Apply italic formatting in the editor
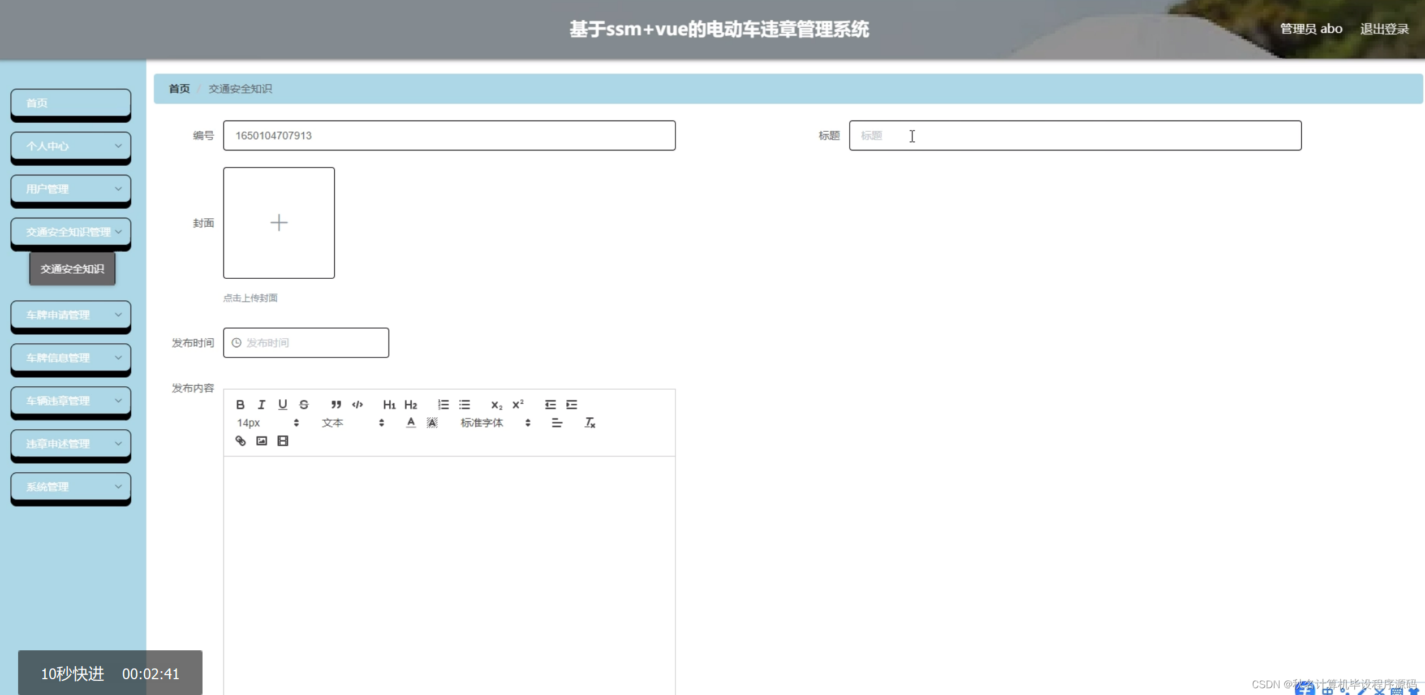The height and width of the screenshot is (695, 1425). coord(261,404)
